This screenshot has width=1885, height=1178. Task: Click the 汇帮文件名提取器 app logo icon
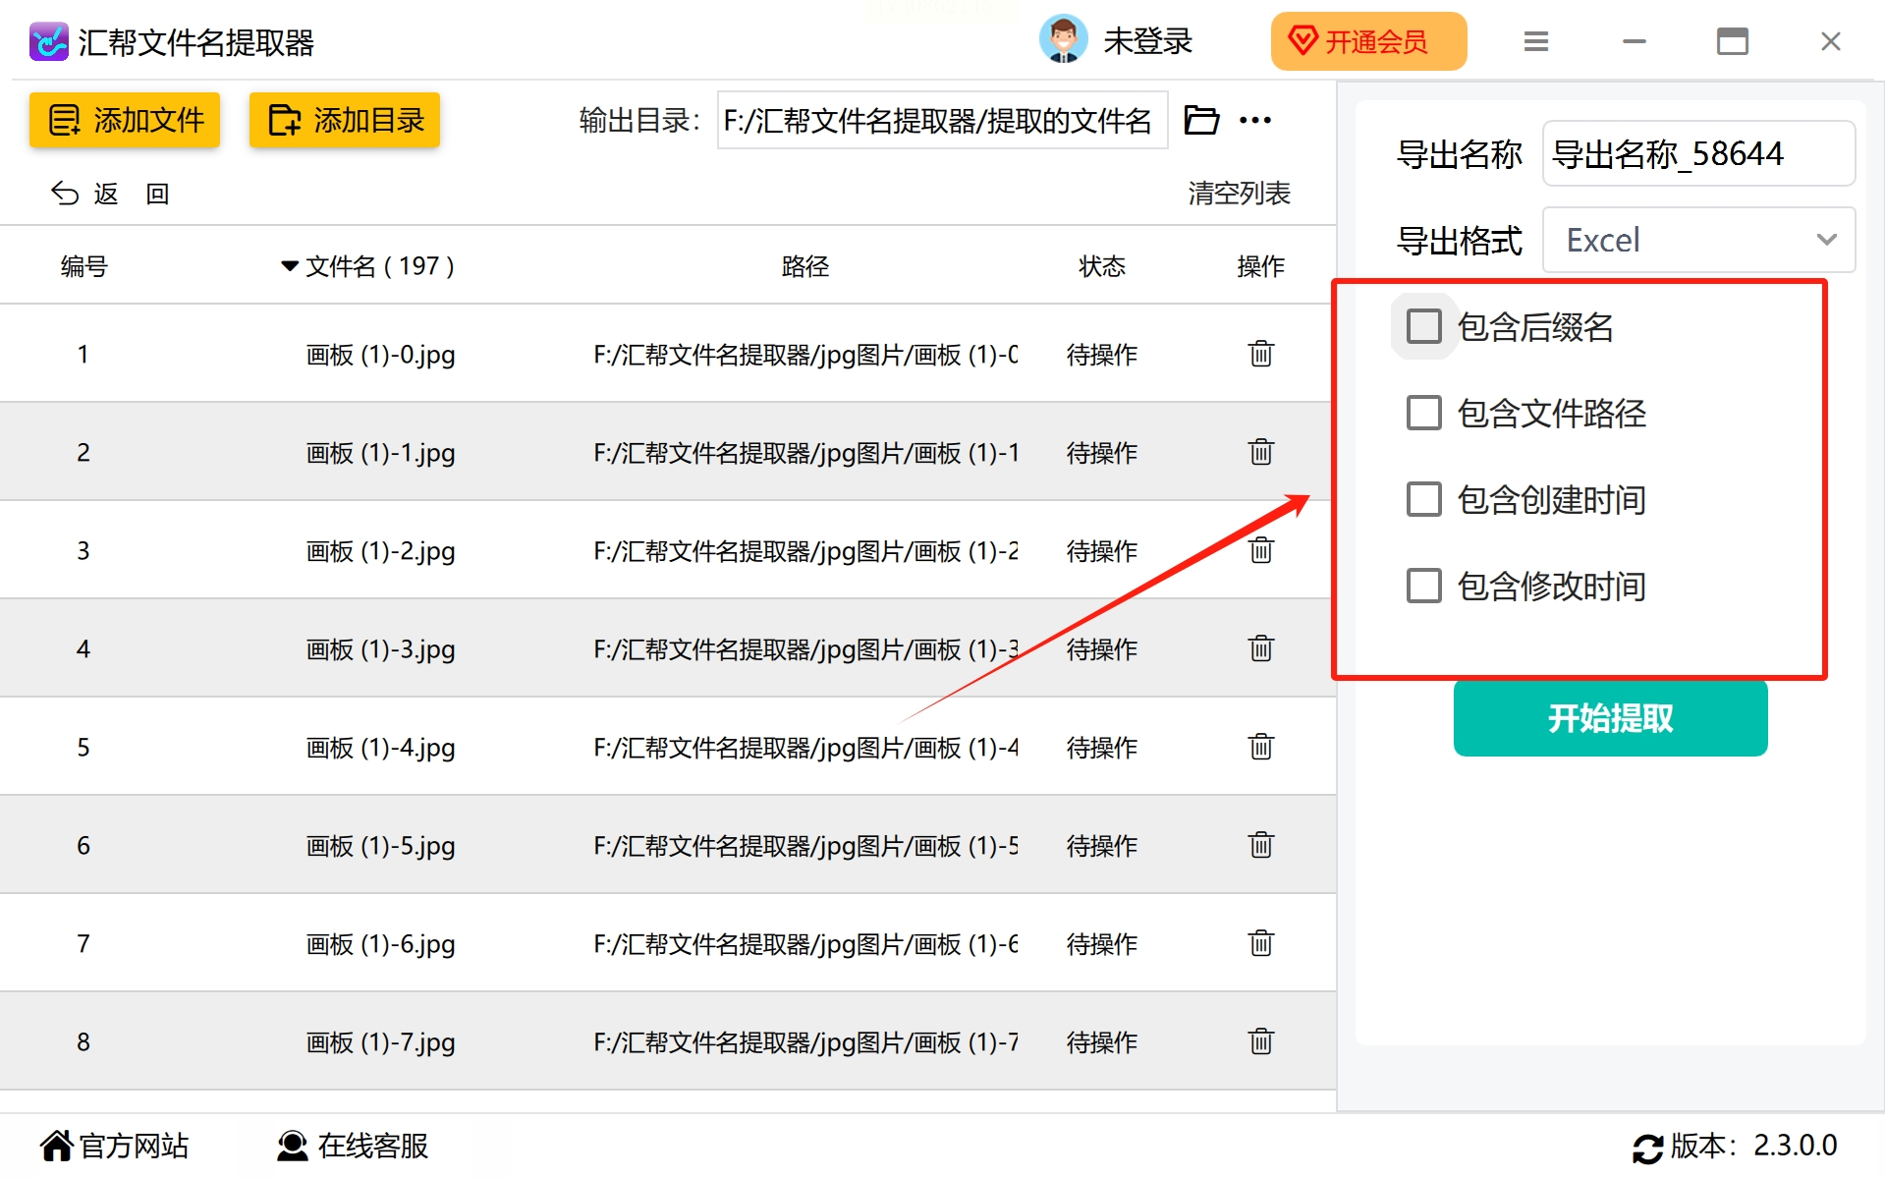[x=48, y=42]
